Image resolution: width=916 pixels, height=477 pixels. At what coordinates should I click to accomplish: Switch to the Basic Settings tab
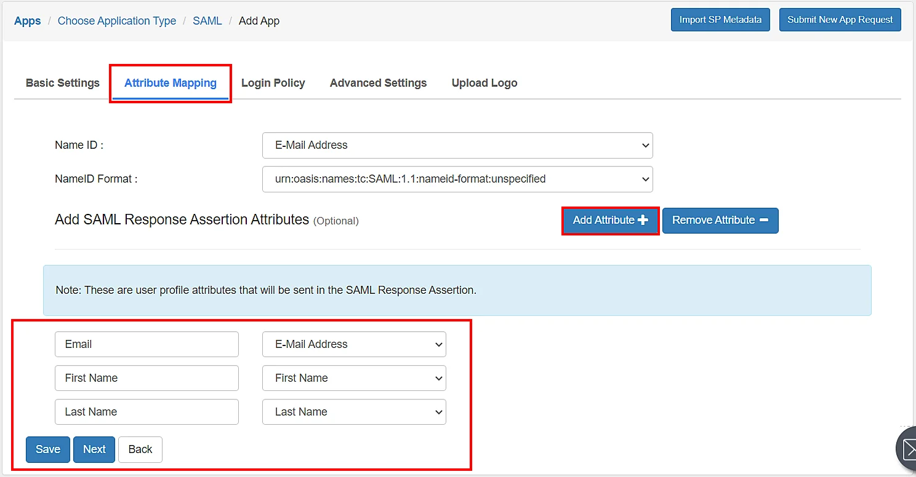[x=62, y=82]
